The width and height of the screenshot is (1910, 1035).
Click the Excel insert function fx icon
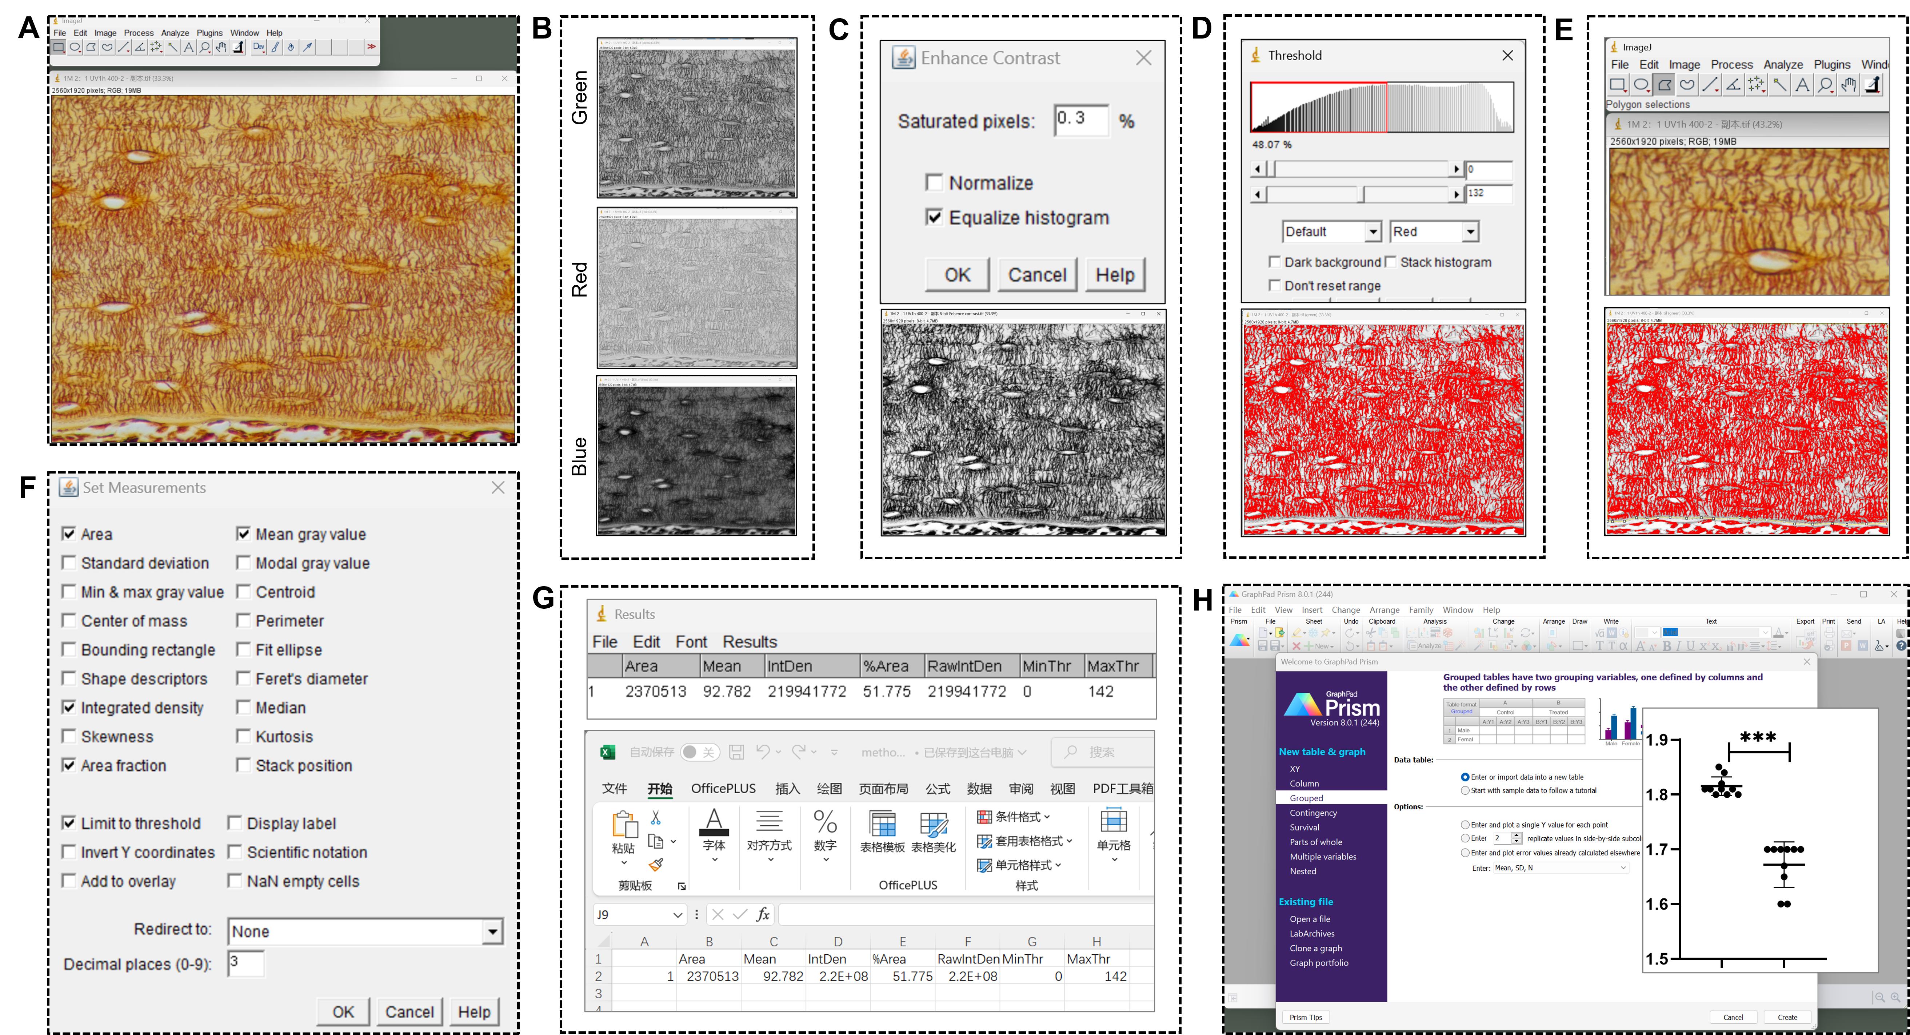point(763,914)
